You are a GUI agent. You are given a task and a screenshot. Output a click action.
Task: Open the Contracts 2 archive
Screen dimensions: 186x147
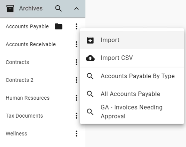click(19, 80)
